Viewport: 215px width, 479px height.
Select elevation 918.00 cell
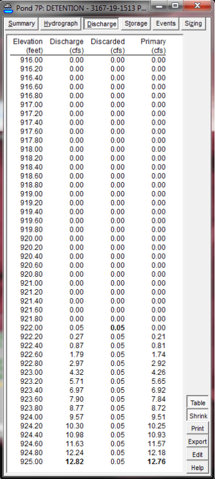click(32, 149)
